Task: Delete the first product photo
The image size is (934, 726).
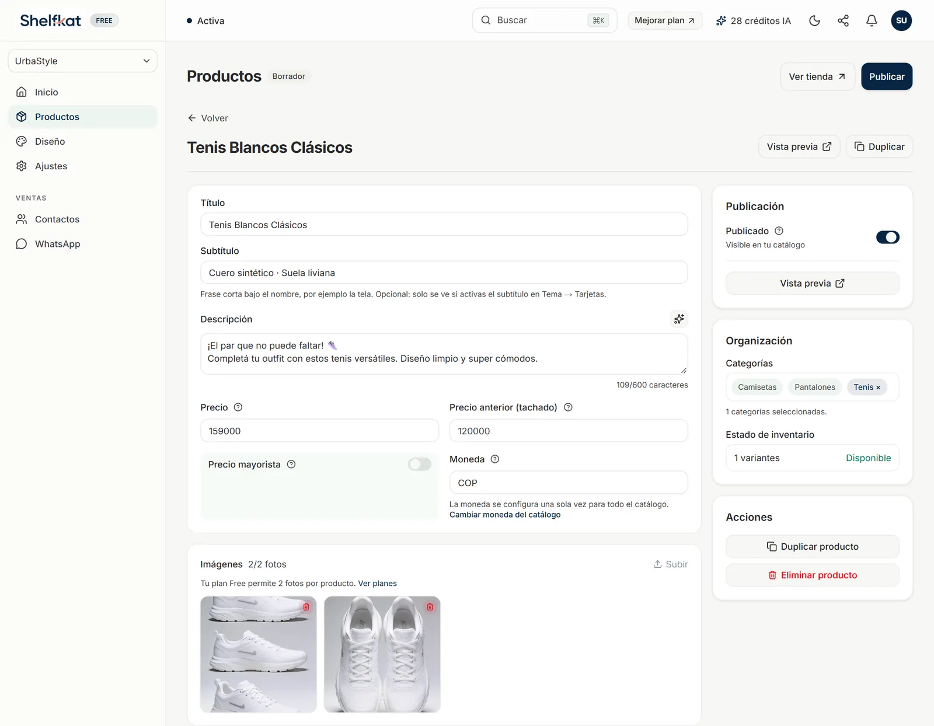Action: point(306,607)
